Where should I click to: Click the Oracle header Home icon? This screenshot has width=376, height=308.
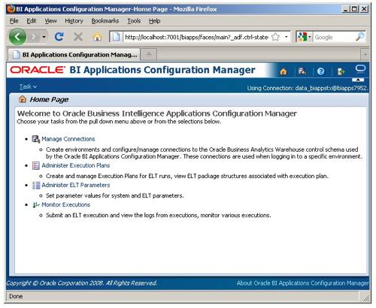pos(284,71)
